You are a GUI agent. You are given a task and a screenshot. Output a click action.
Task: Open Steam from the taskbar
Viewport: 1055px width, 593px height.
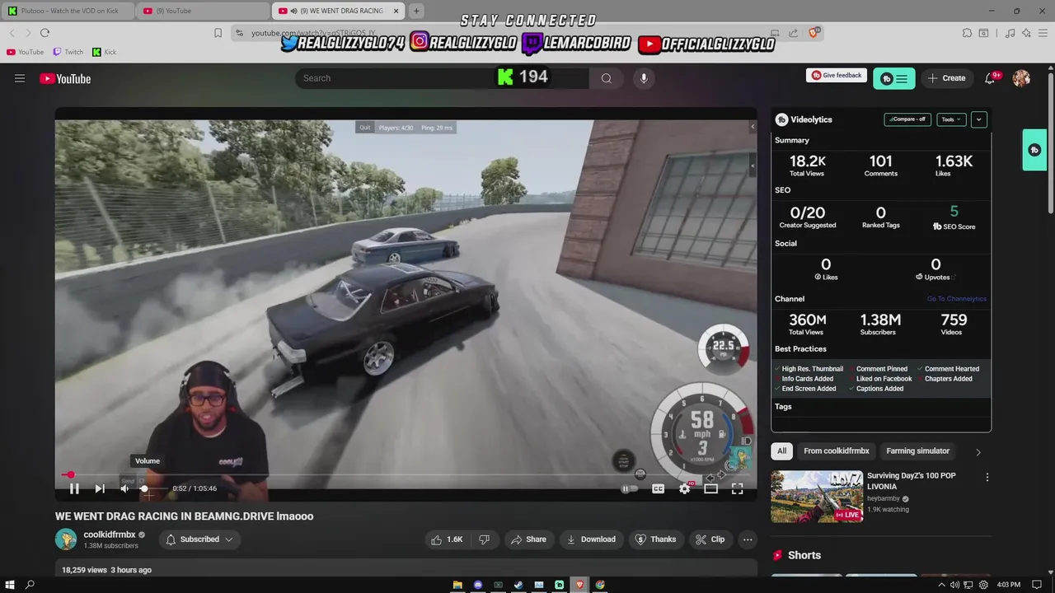click(518, 585)
